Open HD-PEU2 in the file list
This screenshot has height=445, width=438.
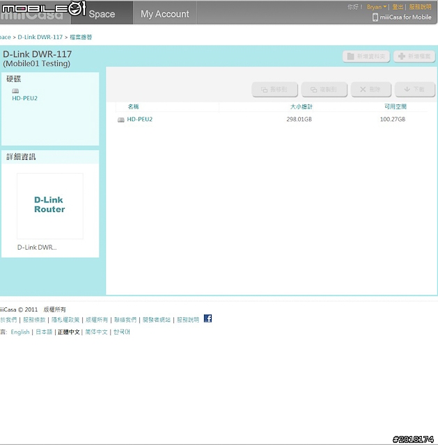(139, 119)
